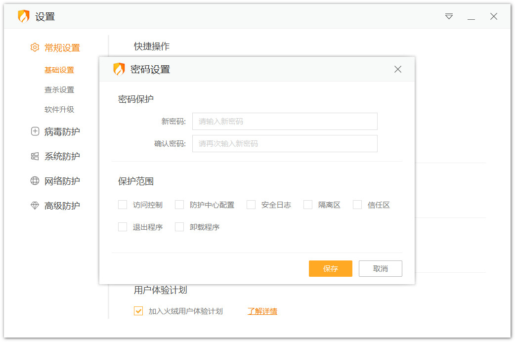Check the 卸载程序 checkbox
515x342 pixels.
179,227
